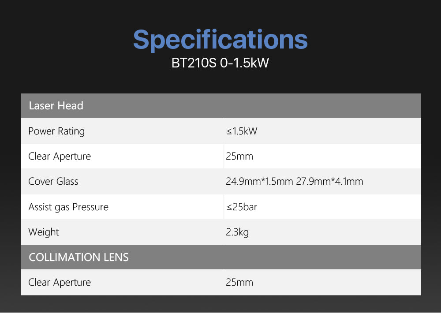Click Clear Aperture label under Collimation Lens
441x313 pixels.
[x=60, y=282]
